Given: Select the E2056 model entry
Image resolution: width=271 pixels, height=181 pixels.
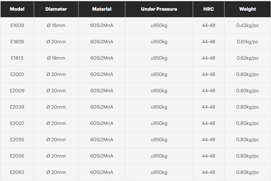Looking at the screenshot, I should pos(17,156).
